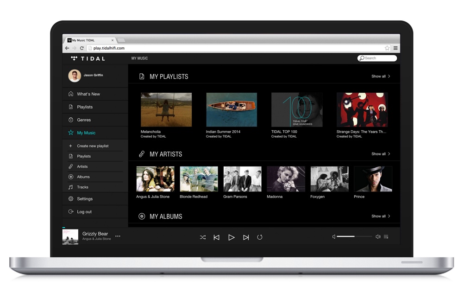463x293 pixels.
Task: Toggle shuffle playback mode
Action: coord(203,237)
